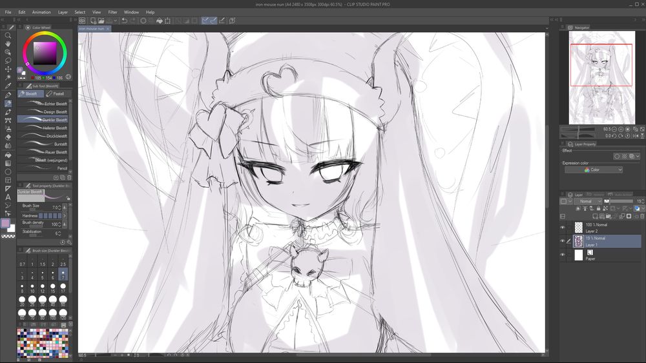The height and width of the screenshot is (363, 646).
Task: Click the color wheel saturation square
Action: [x=45, y=53]
